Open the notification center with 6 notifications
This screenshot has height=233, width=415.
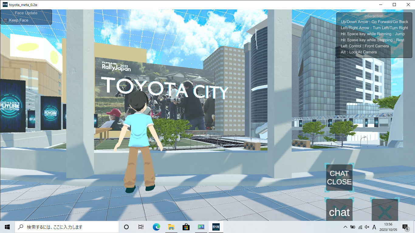(x=405, y=227)
